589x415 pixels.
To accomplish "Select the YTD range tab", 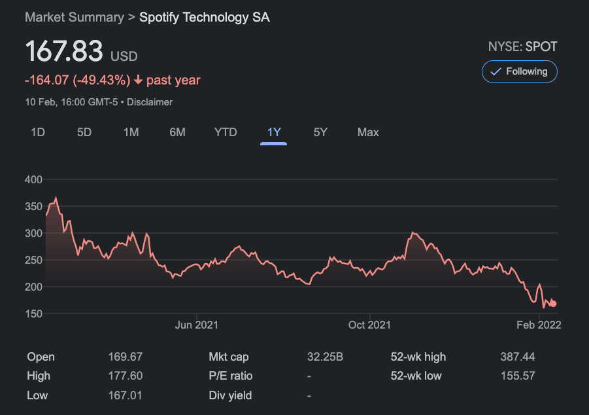I will pos(226,132).
